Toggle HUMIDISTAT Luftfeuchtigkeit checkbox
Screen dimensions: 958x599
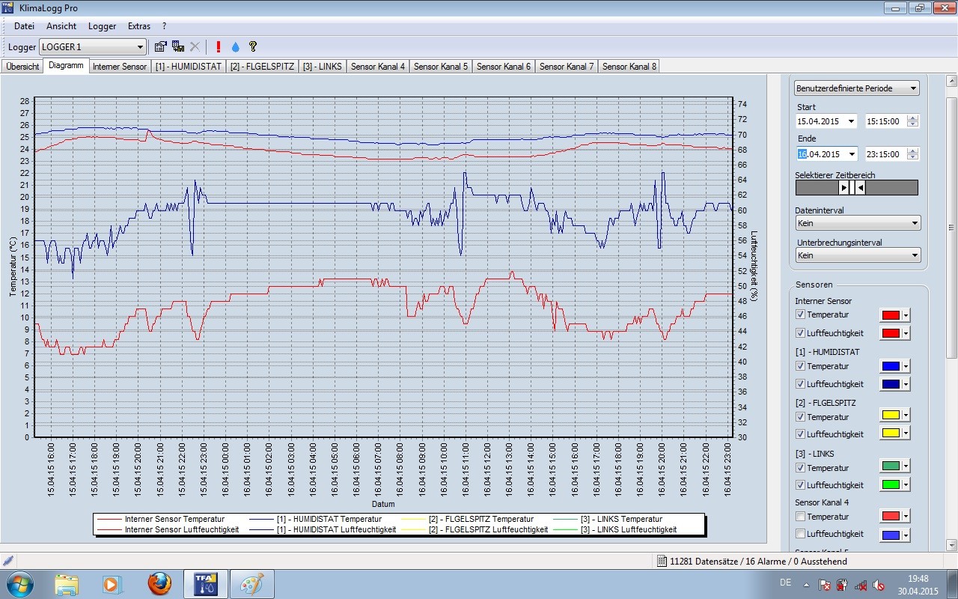click(801, 383)
